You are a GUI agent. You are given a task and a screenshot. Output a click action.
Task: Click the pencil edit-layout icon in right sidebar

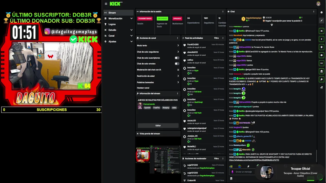[x=321, y=20]
